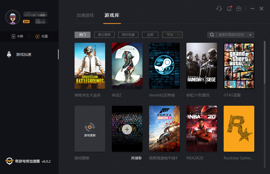Open the NBA 2K20 cover
This screenshot has height=174, width=270.
tap(202, 129)
